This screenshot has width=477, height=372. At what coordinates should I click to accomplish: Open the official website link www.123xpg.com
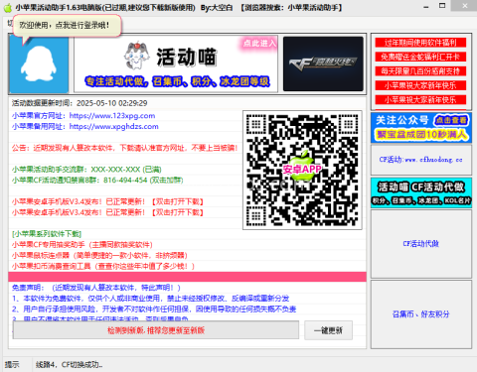point(112,116)
